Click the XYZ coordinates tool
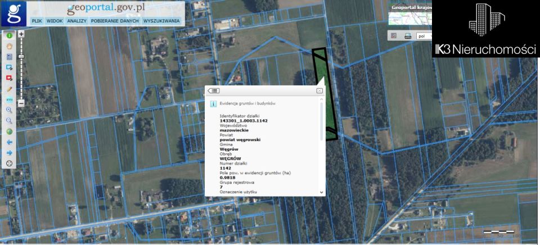This screenshot has height=245, width=540. [10, 99]
